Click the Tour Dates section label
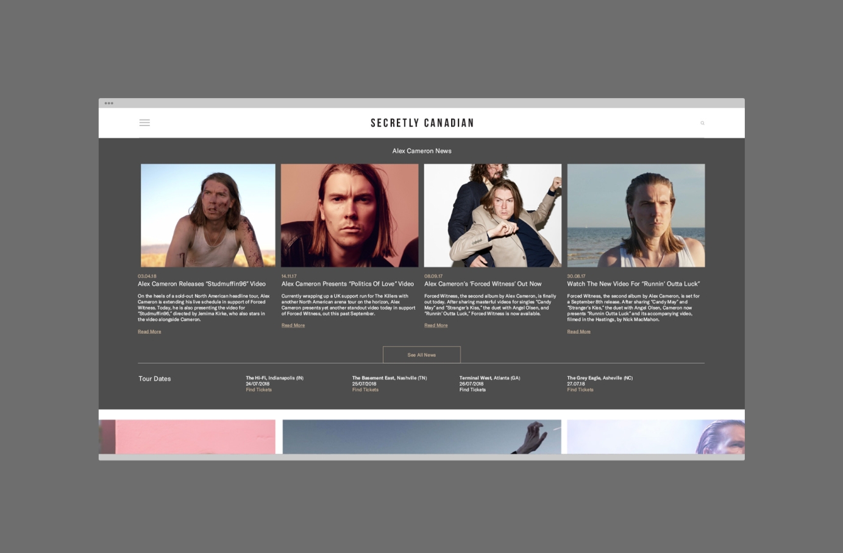Screen dimensions: 843x553 pyautogui.click(x=154, y=379)
